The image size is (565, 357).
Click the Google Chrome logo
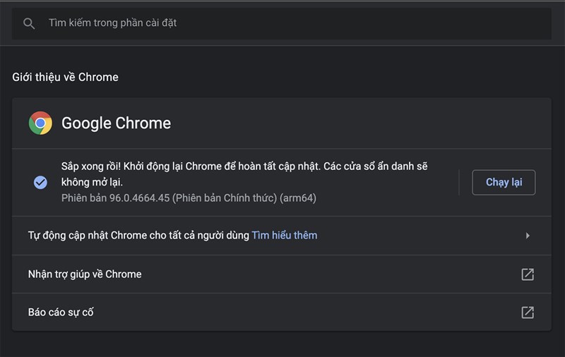pos(40,123)
